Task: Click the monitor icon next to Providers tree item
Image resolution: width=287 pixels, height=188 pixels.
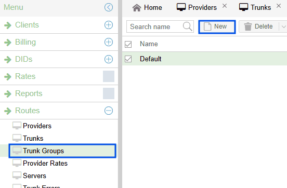Action: click(17, 126)
